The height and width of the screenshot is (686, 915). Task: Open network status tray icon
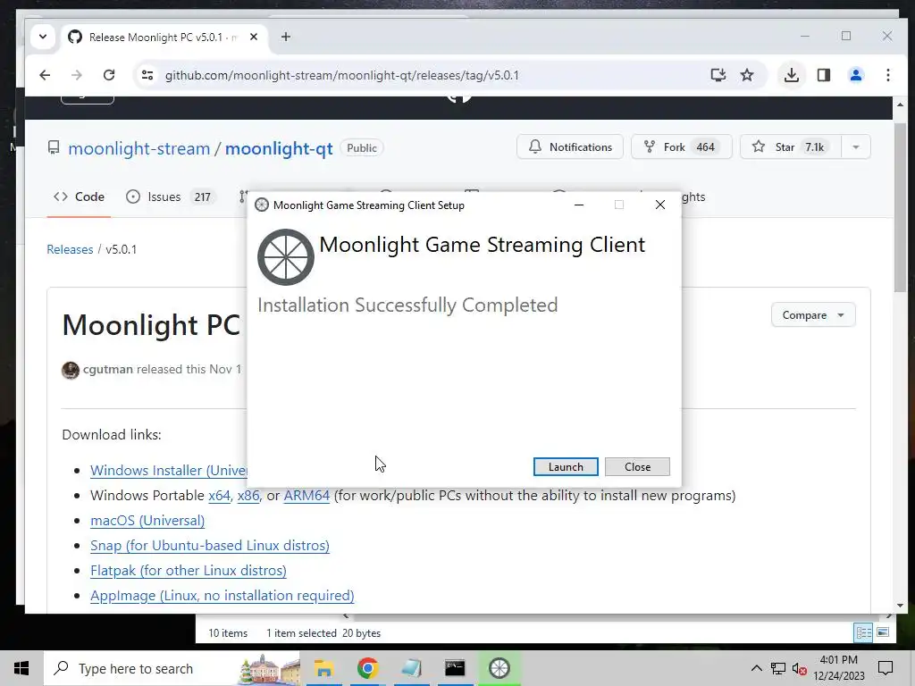[778, 668]
